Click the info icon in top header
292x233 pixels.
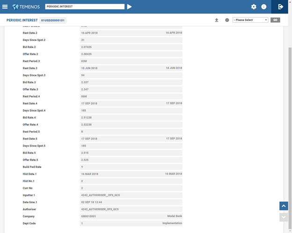pos(264,7)
